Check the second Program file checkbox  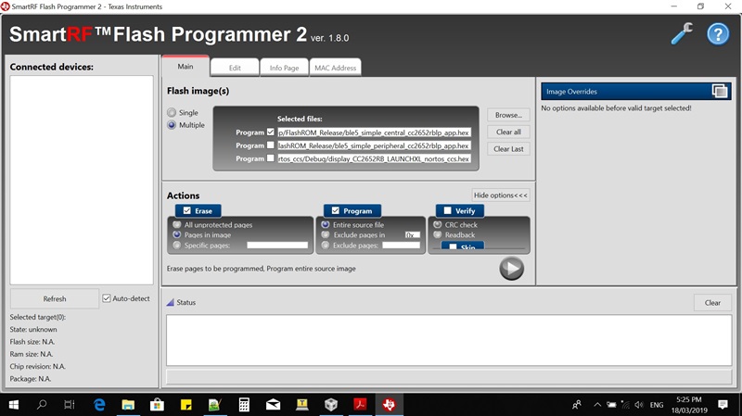coord(270,145)
